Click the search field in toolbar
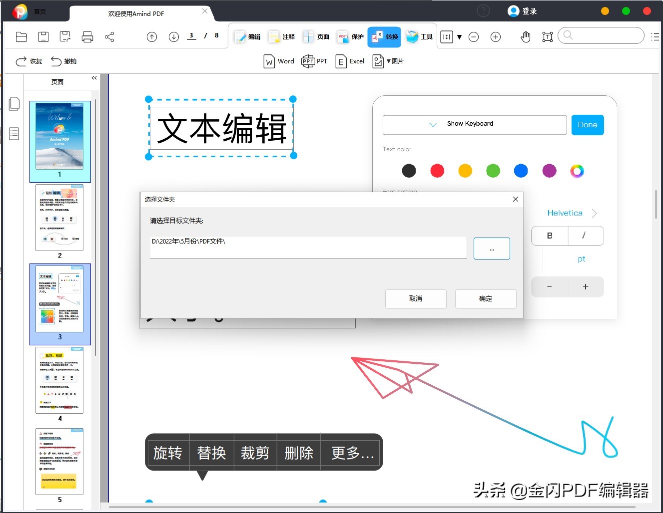663x513 pixels. click(601, 35)
